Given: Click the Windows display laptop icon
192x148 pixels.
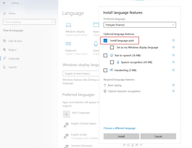Looking at the screenshot, I should (68, 25).
